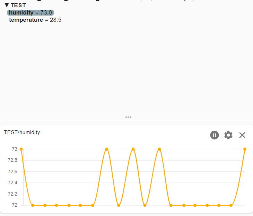Click the leftmost data point at 73

tap(21, 149)
